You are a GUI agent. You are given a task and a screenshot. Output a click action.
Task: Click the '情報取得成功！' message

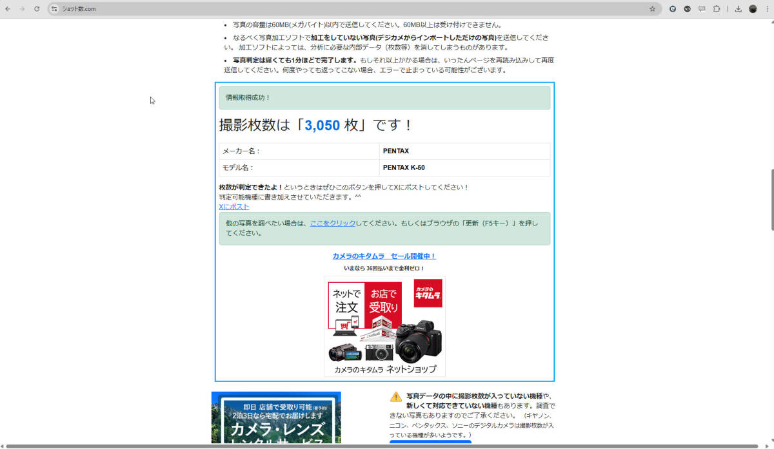pos(384,97)
